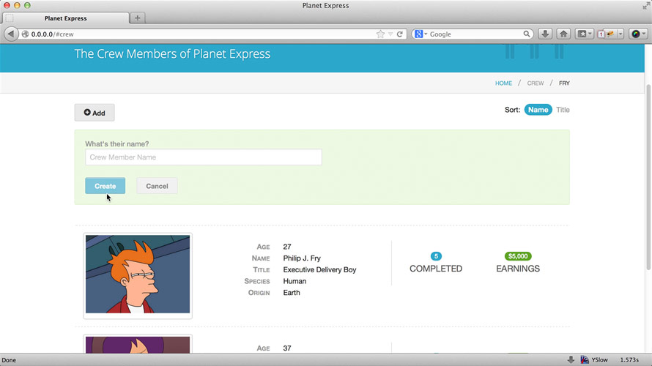Click the COMPLETED label
The image size is (652, 366).
click(436, 269)
